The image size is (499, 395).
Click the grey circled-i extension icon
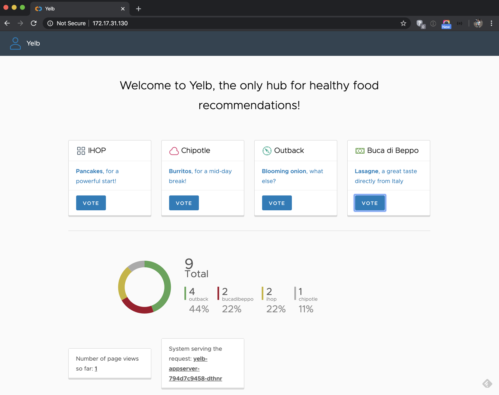point(433,24)
